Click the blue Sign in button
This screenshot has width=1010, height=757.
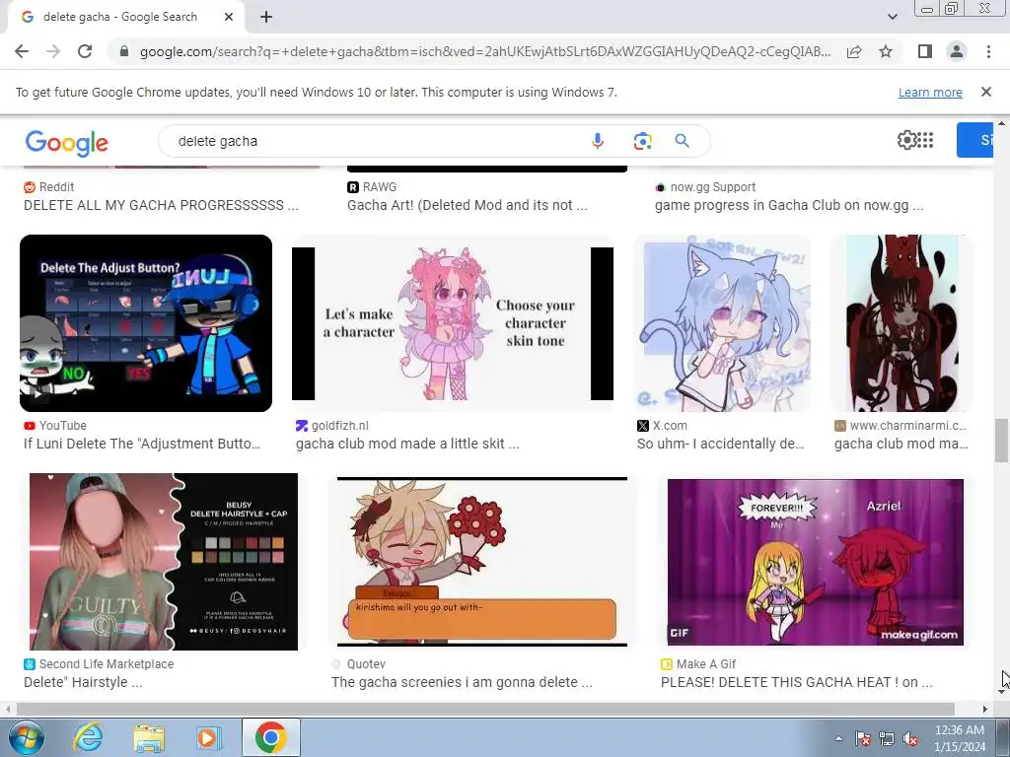(974, 140)
